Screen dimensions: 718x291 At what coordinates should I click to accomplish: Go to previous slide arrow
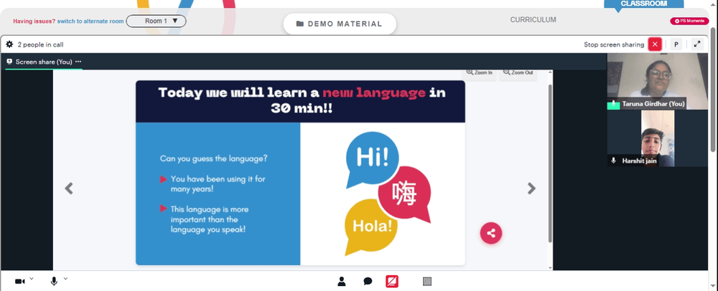(x=69, y=189)
